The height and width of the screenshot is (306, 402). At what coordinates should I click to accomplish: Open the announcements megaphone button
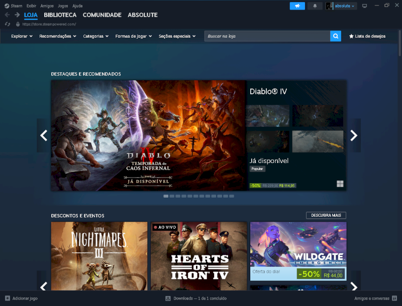tap(297, 6)
